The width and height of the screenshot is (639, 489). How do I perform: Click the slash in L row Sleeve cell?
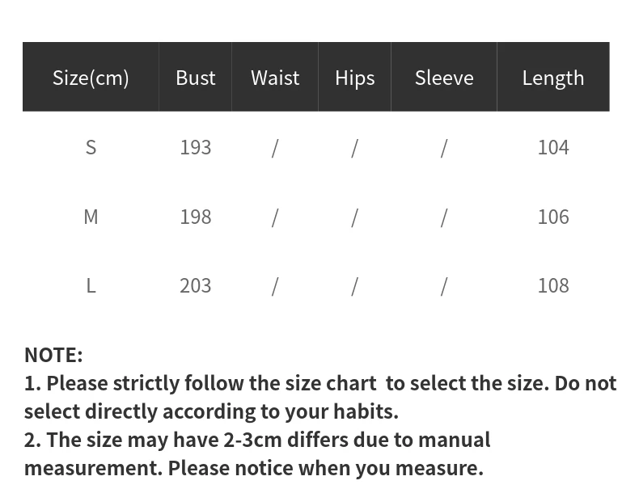(444, 287)
